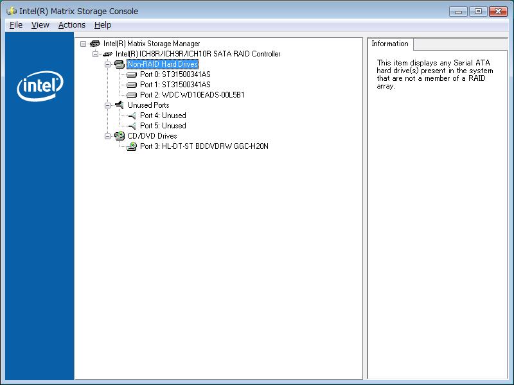Click the connector icon for Port 5
The width and height of the screenshot is (514, 385).
click(x=132, y=126)
